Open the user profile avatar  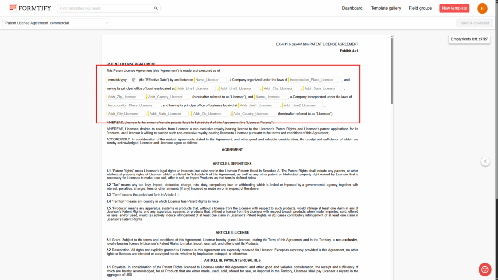482,8
